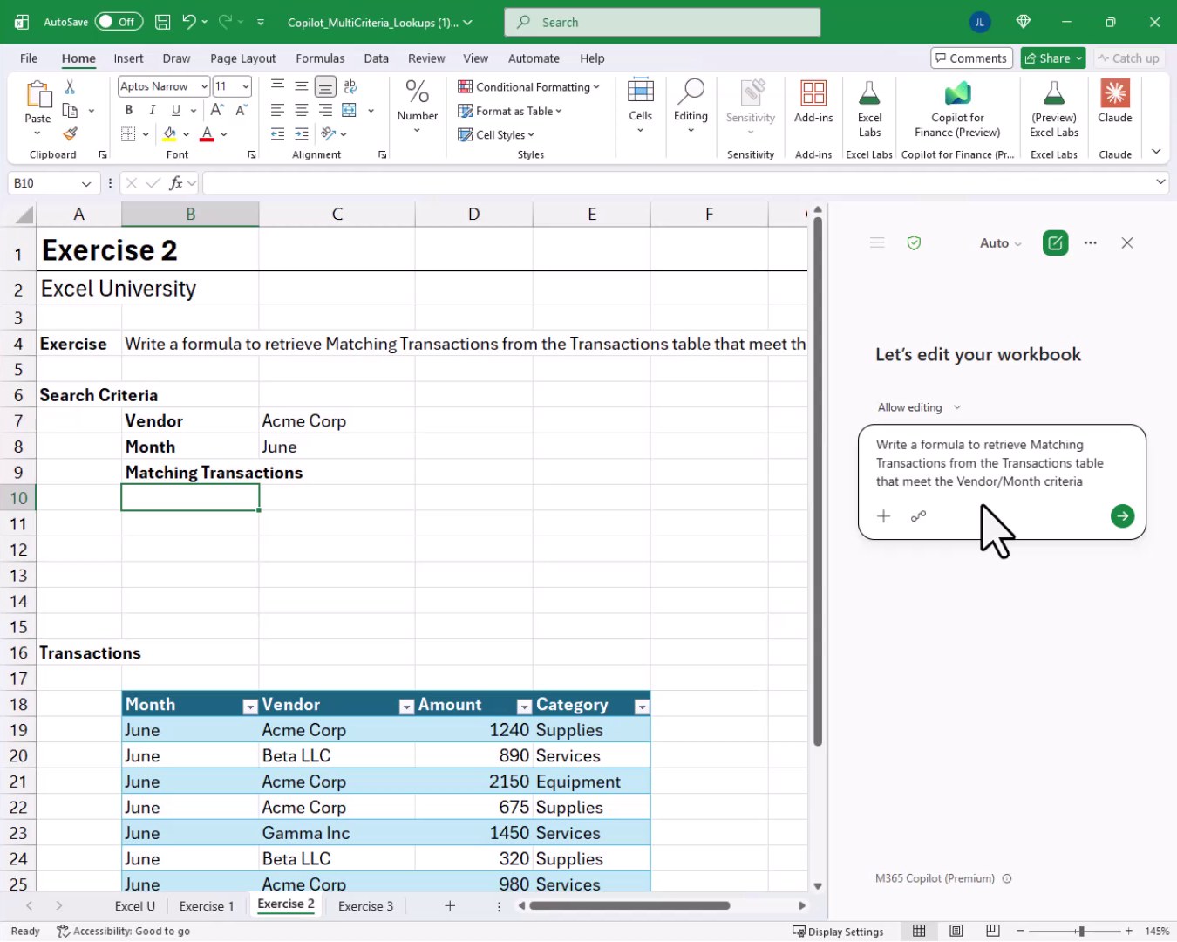Screen dimensions: 1177x942
Task: Click the Comments button
Action: [x=971, y=58]
